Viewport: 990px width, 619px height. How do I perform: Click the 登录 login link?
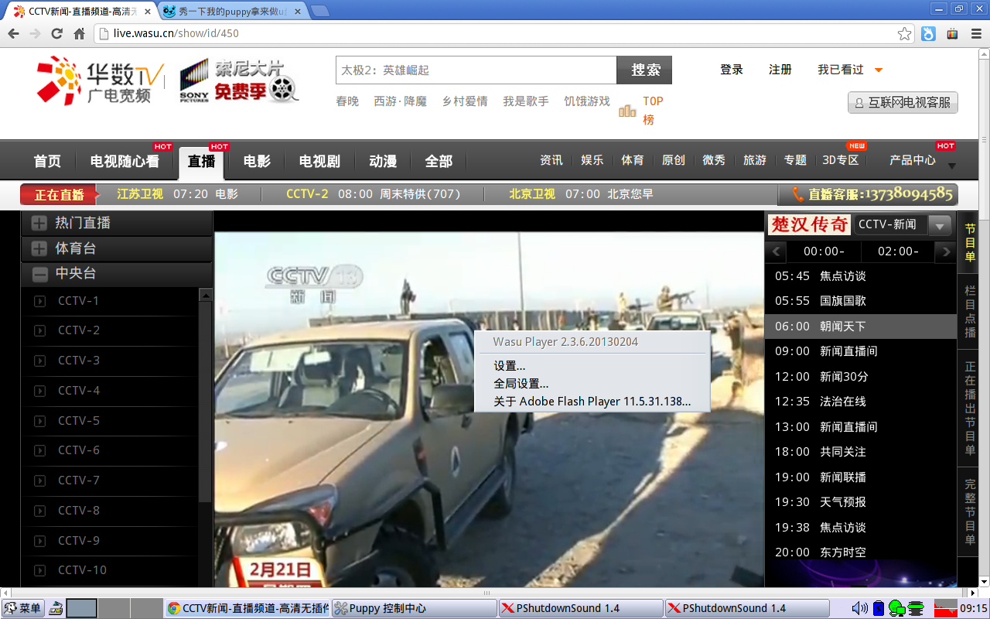(x=731, y=70)
